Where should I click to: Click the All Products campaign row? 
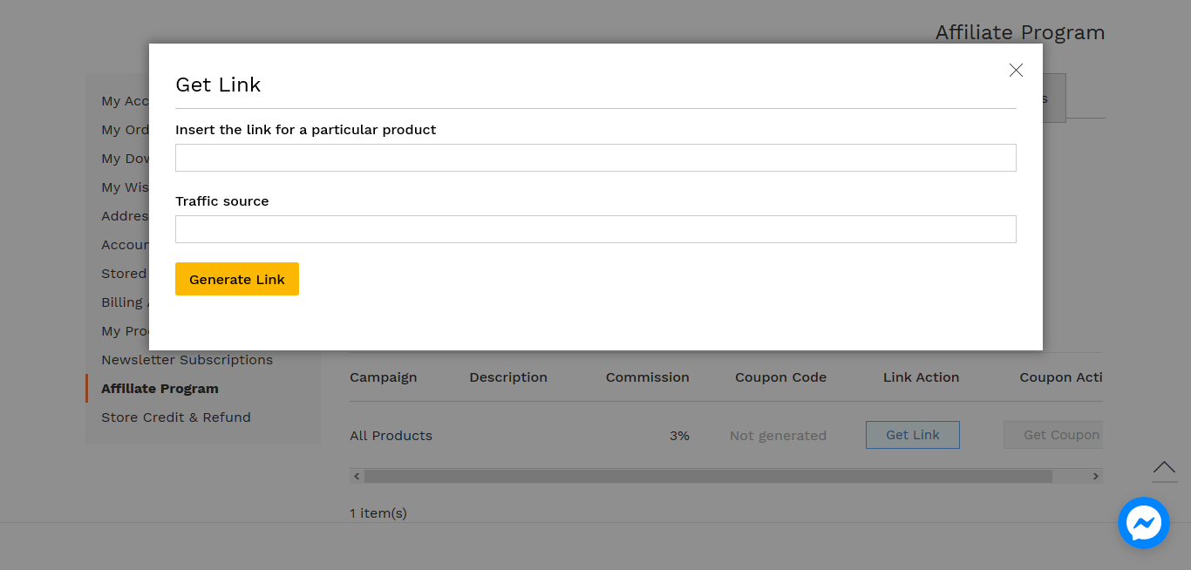click(391, 436)
